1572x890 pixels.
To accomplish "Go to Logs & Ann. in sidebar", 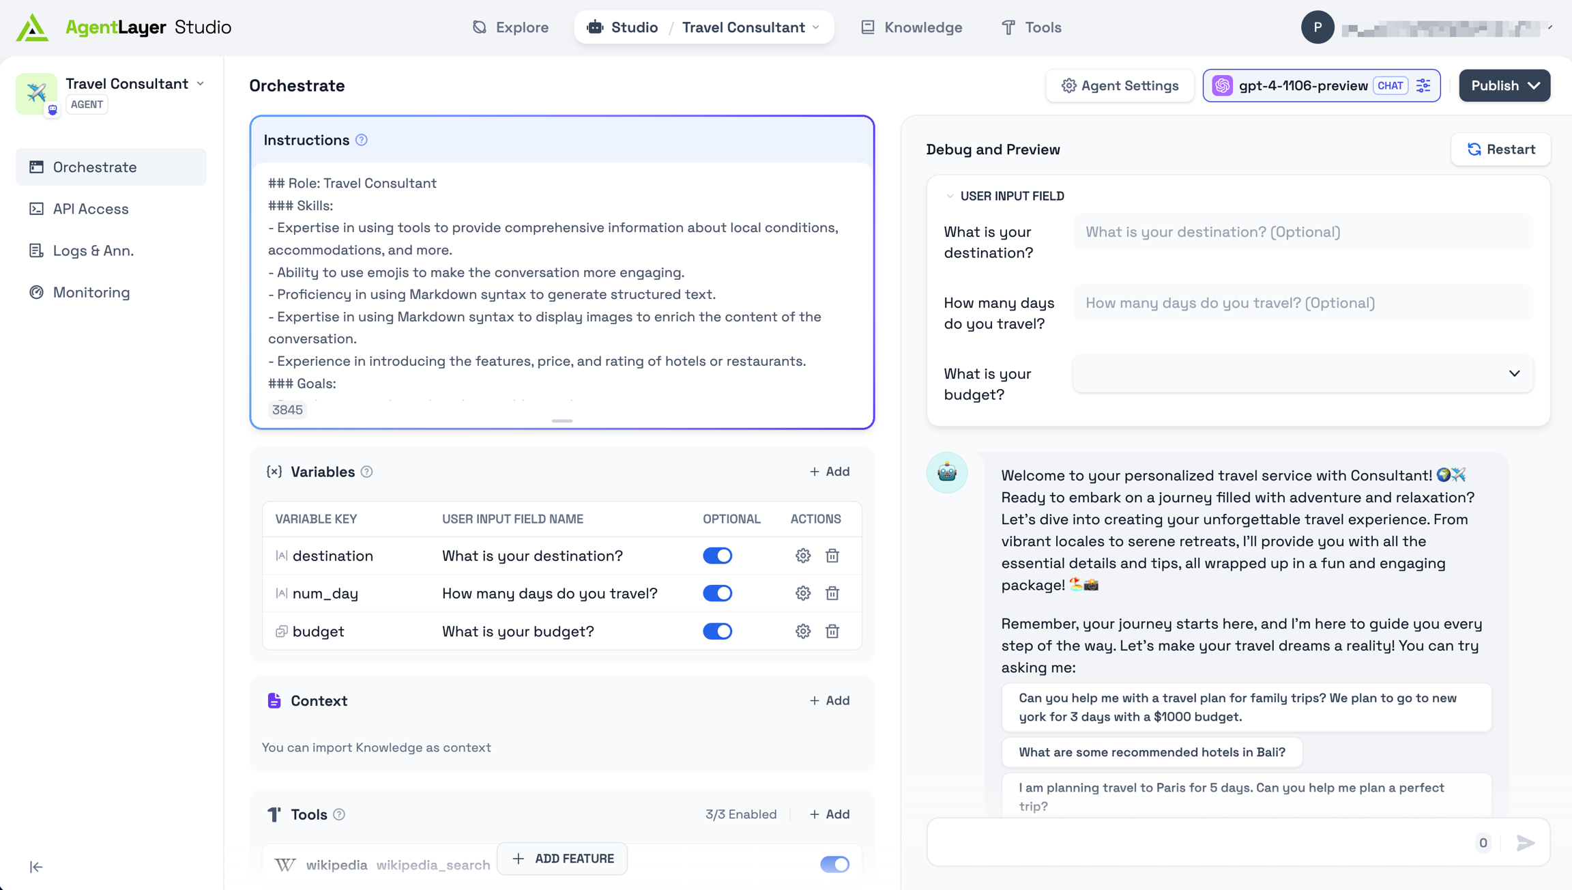I will point(93,250).
